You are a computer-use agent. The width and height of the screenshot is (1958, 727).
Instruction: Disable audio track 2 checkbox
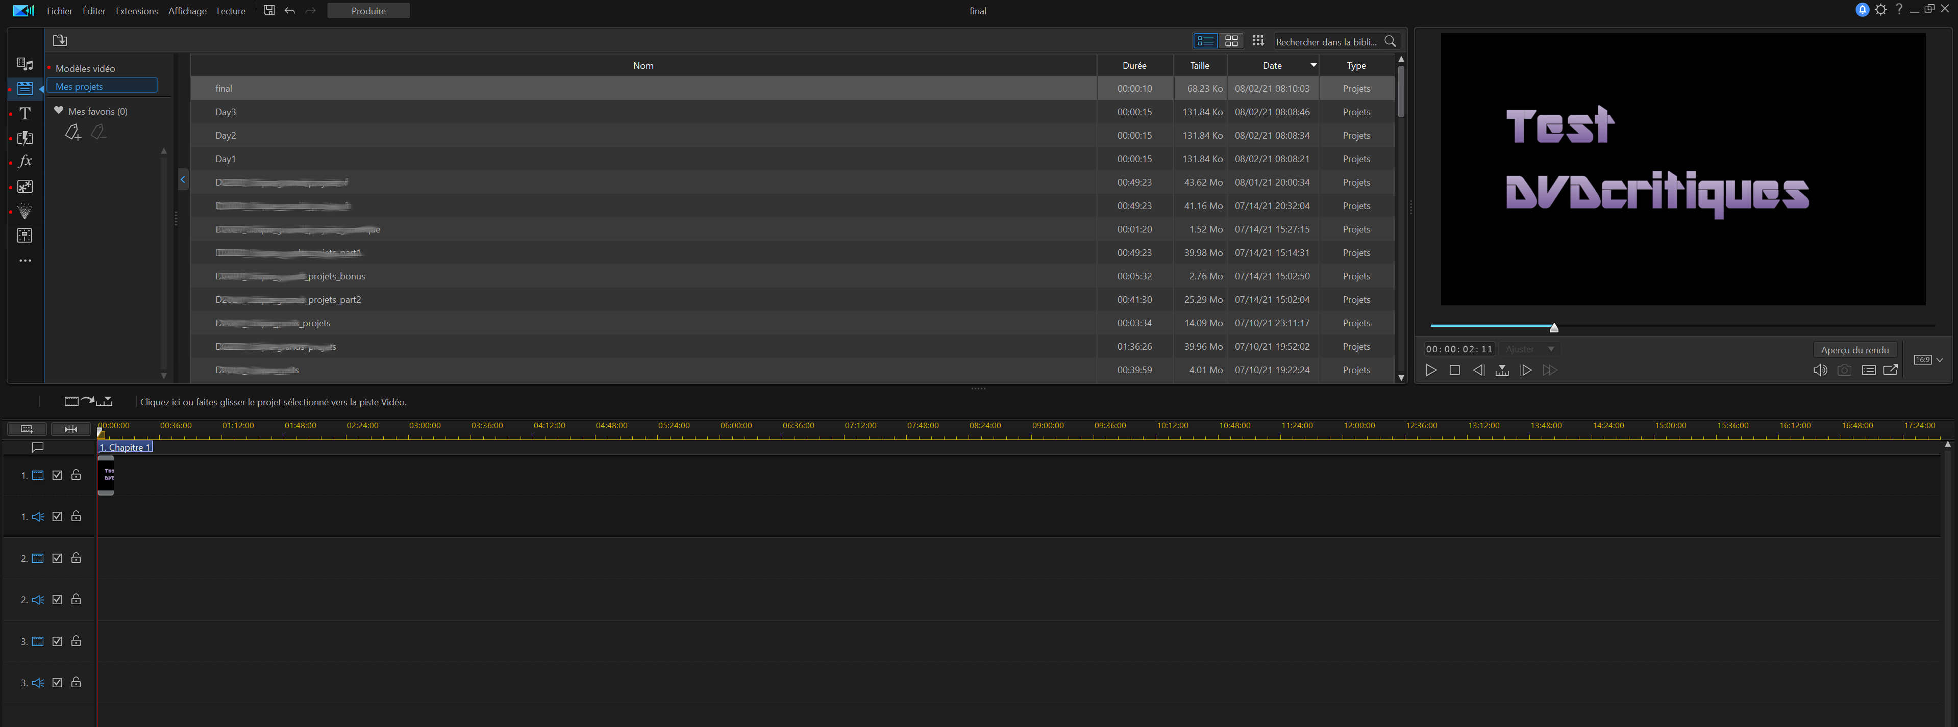coord(57,600)
